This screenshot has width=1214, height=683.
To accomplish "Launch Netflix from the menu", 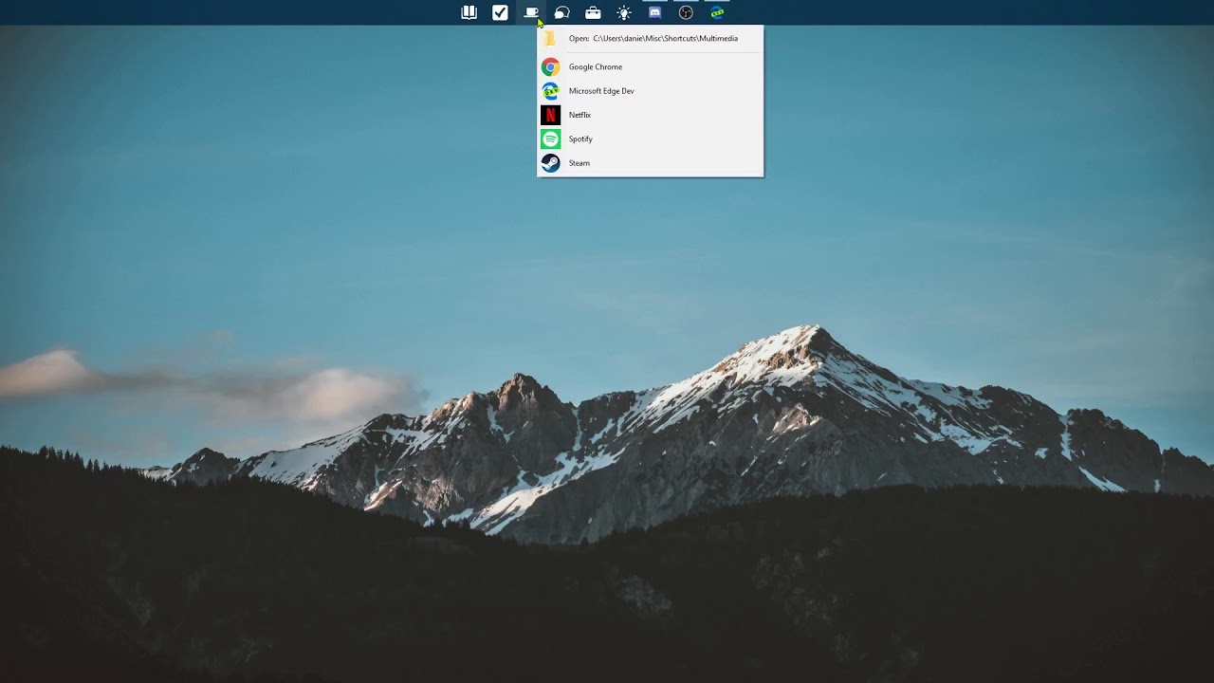I will [650, 115].
